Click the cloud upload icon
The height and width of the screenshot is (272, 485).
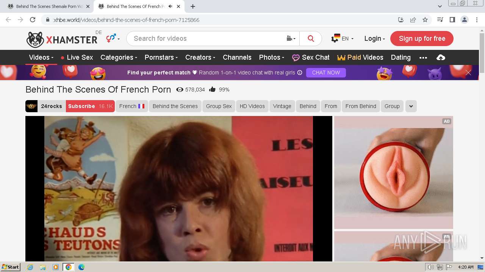pyautogui.click(x=441, y=57)
